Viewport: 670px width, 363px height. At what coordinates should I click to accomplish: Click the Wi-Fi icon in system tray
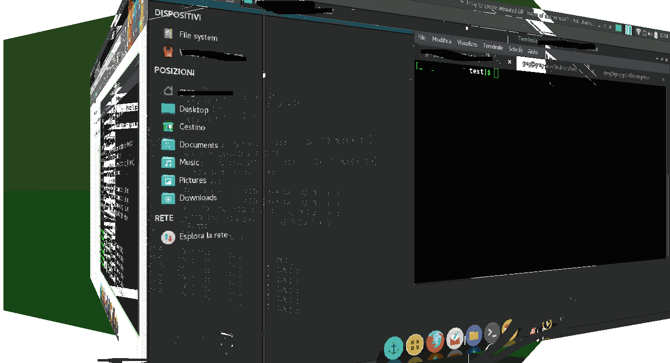tap(638, 32)
